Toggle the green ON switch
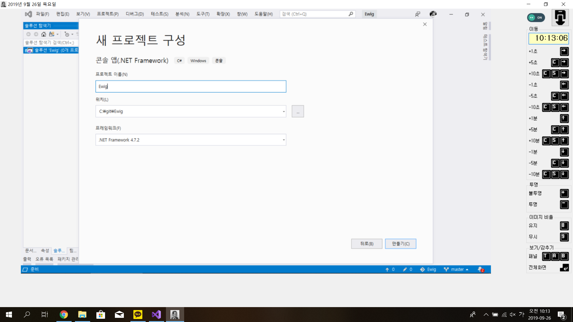Image resolution: width=573 pixels, height=322 pixels. pos(536,18)
